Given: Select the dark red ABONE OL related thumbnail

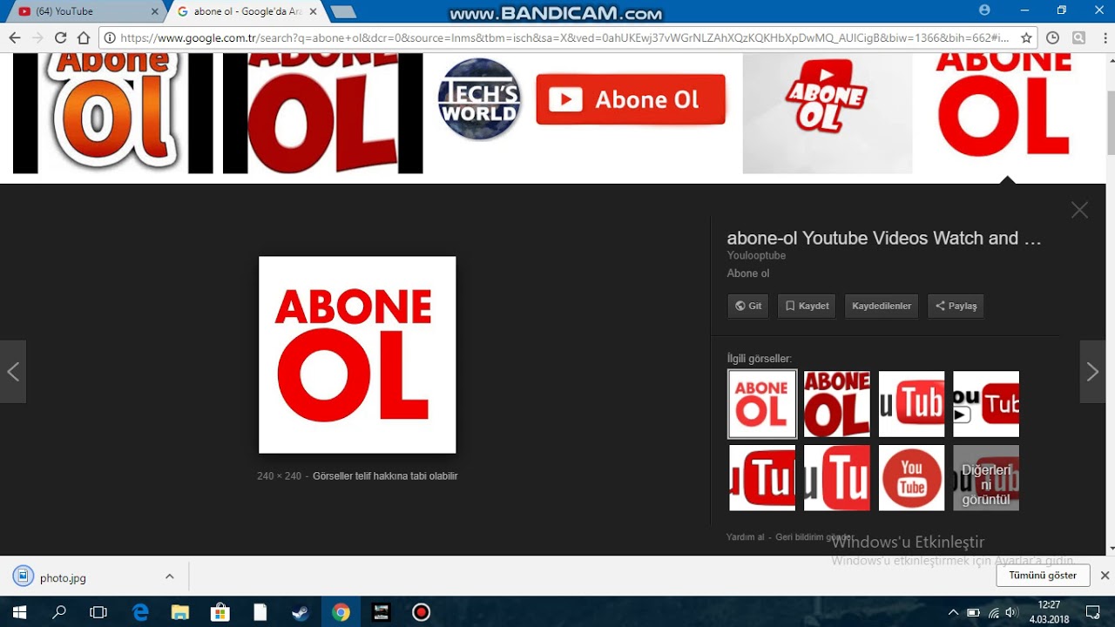Looking at the screenshot, I should pos(836,403).
